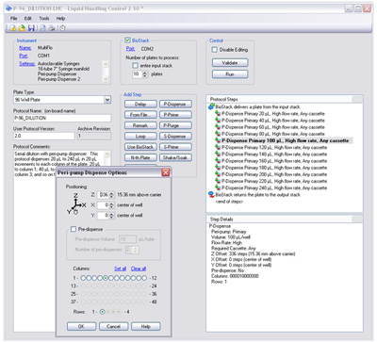Click the N-th Plate button

pos(140,157)
